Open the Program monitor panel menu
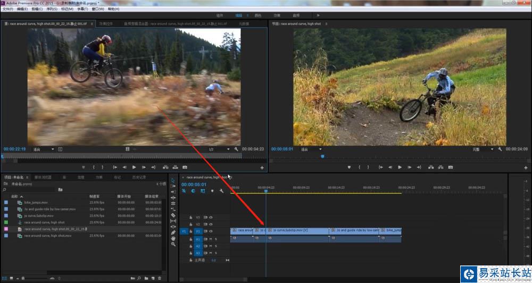 [327, 24]
